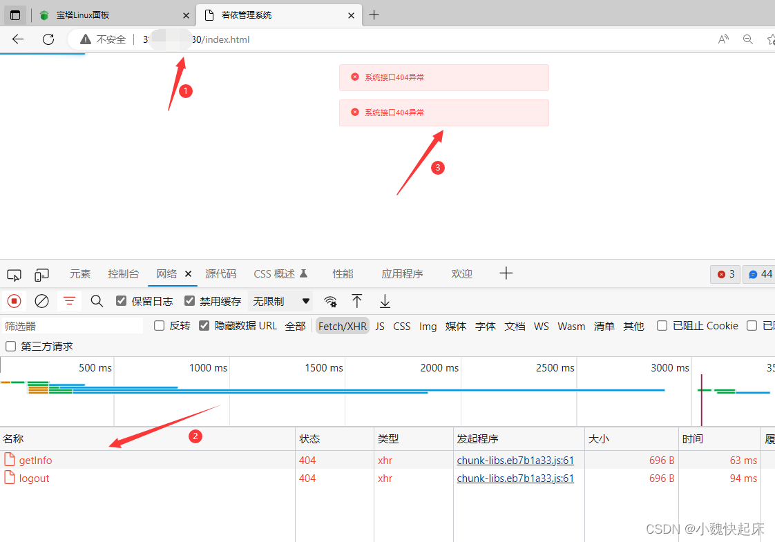Open network search with the magnifier icon
This screenshot has height=542, width=775.
(97, 301)
